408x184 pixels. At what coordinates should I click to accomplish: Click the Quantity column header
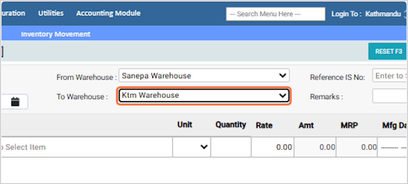[x=230, y=125]
